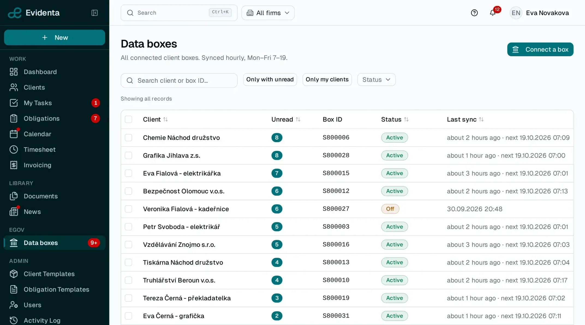This screenshot has height=325, width=585.
Task: Open Invoicing from the sidebar
Action: pyautogui.click(x=55, y=165)
